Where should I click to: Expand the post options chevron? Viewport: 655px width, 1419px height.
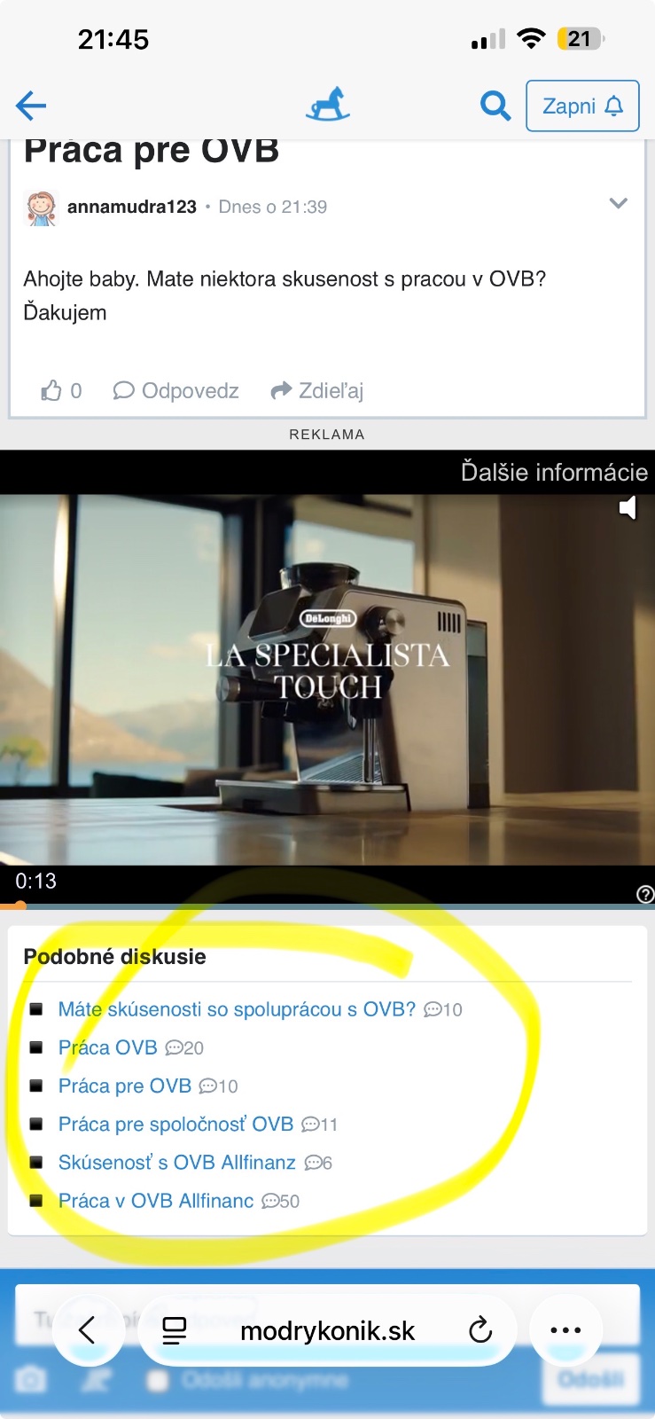(x=619, y=203)
